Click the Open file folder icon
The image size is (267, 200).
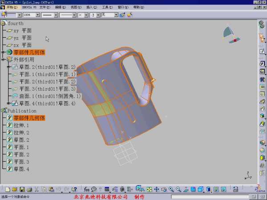point(15,189)
